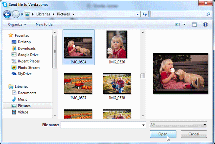Click the Recent Places icon

pos(14,61)
